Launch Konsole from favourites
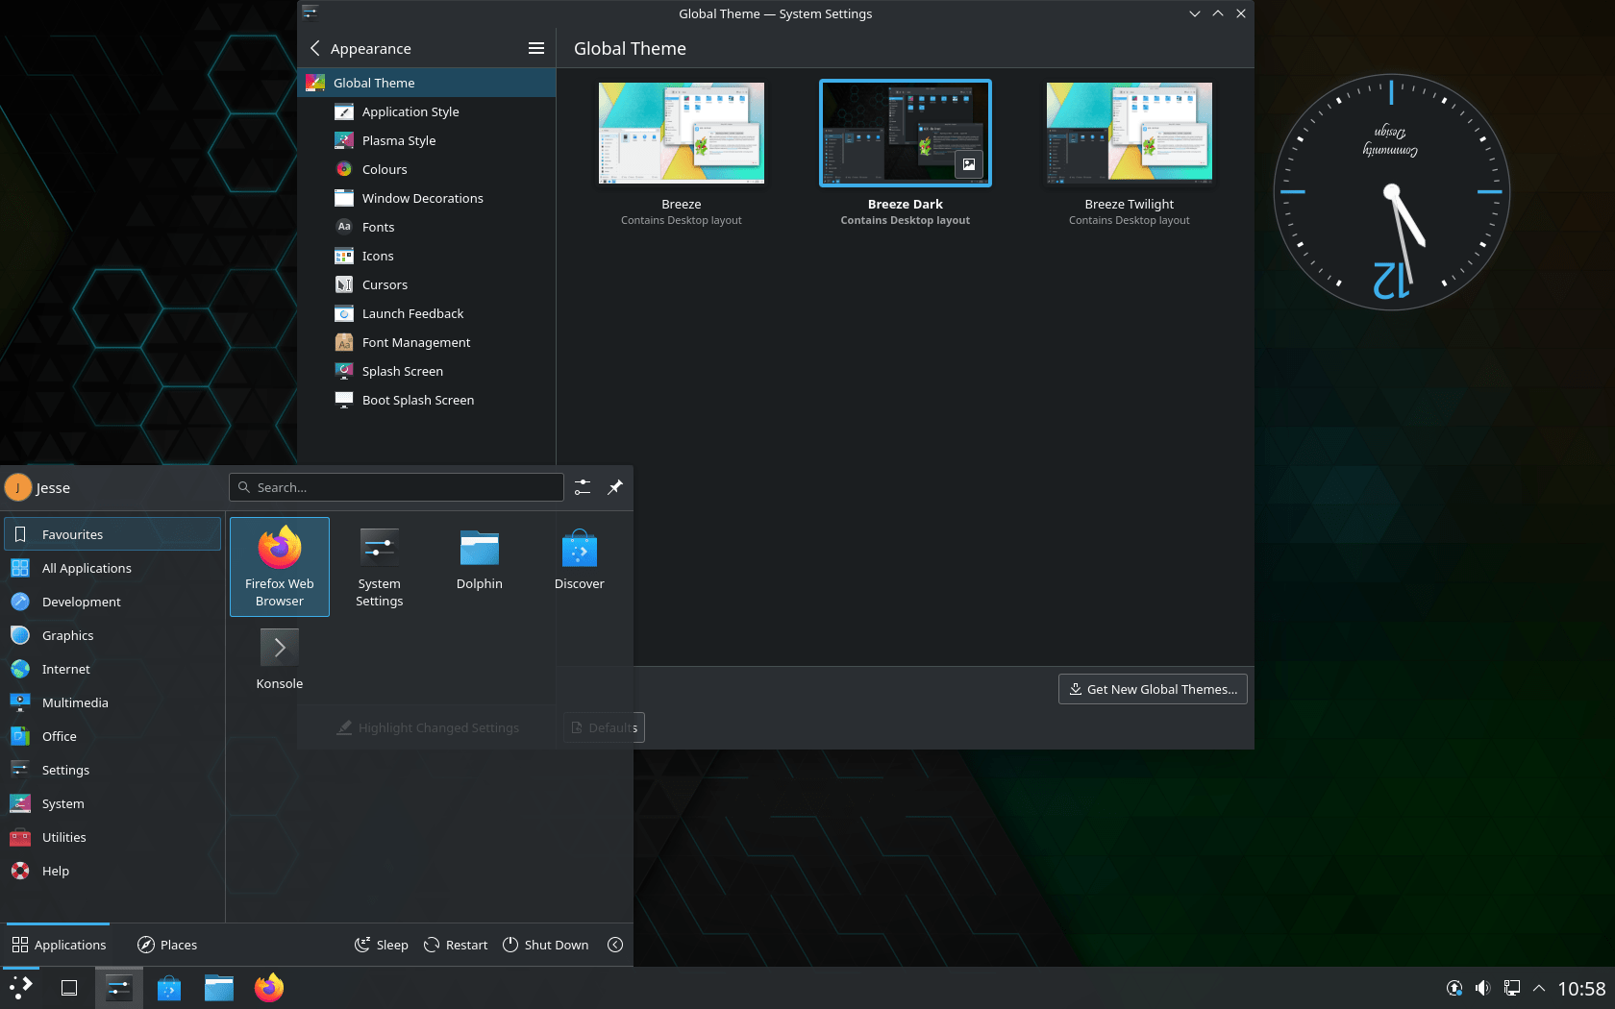1615x1009 pixels. coord(280,659)
